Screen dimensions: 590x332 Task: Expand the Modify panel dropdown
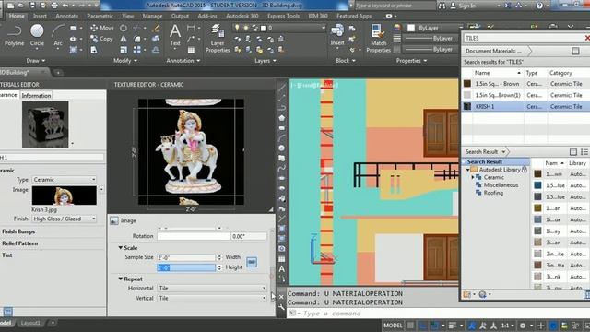pos(125,60)
